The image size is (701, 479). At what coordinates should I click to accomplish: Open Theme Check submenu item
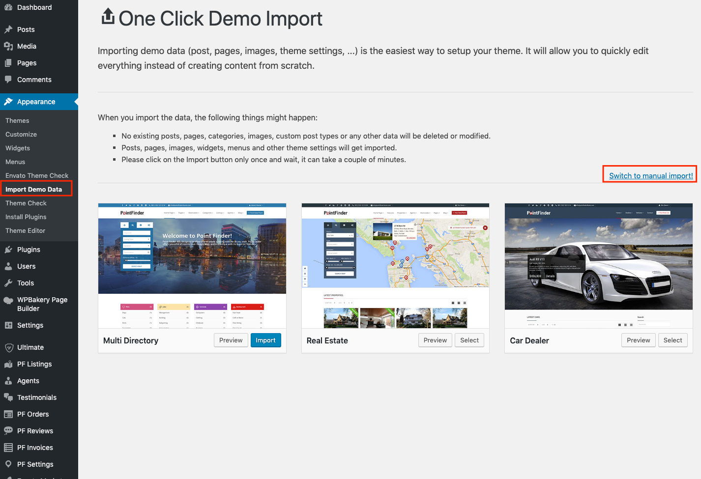point(26,203)
